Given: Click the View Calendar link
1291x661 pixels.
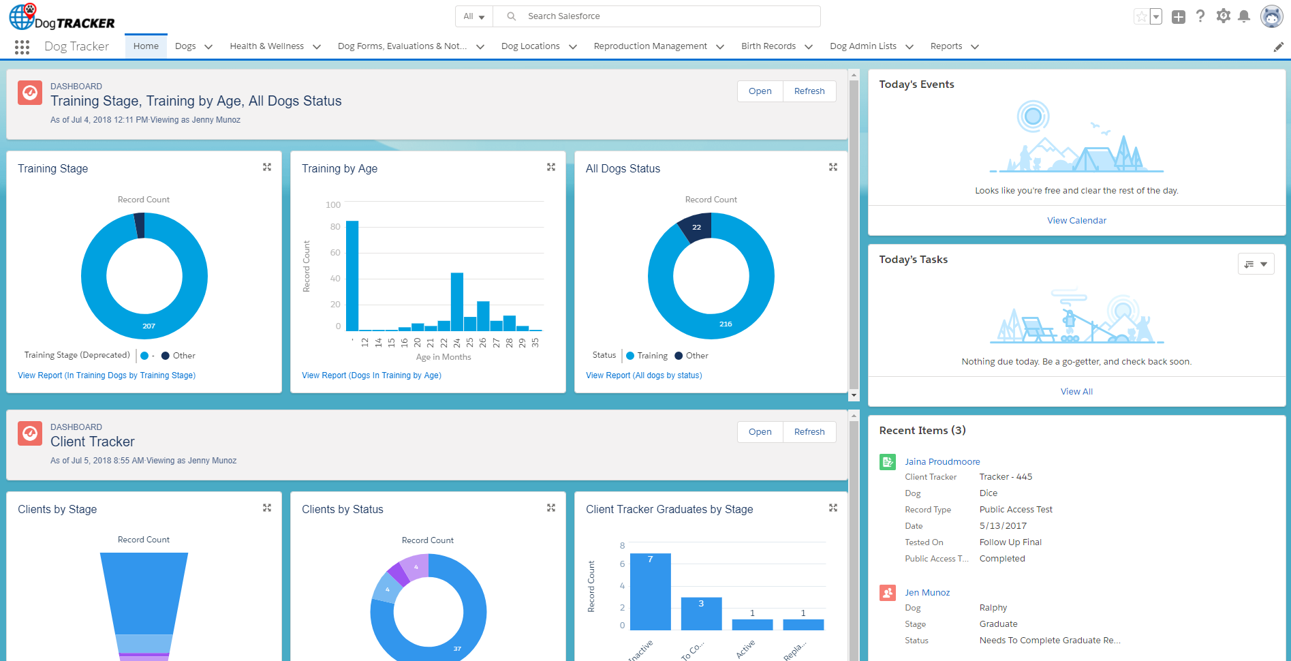Looking at the screenshot, I should click(x=1076, y=221).
